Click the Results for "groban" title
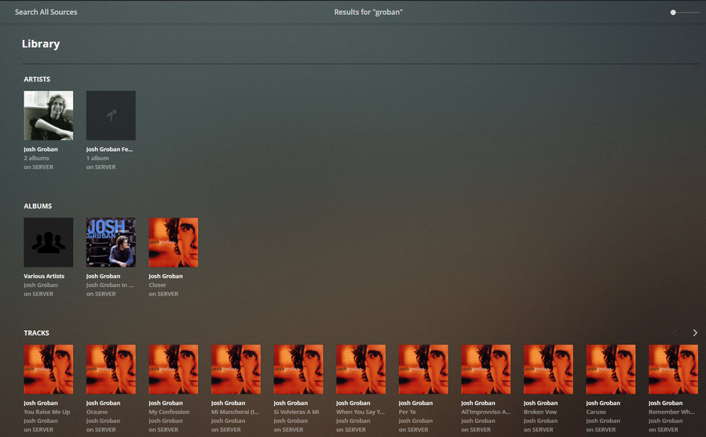This screenshot has width=706, height=437. pos(368,12)
